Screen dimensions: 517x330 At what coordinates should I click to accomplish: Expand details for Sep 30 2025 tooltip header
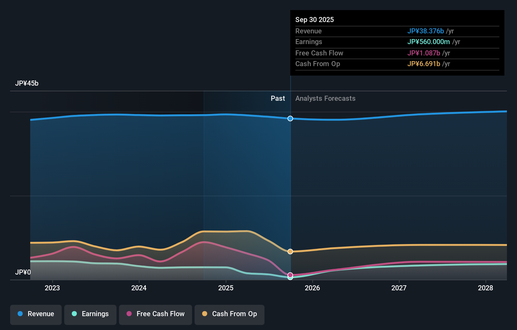point(314,20)
